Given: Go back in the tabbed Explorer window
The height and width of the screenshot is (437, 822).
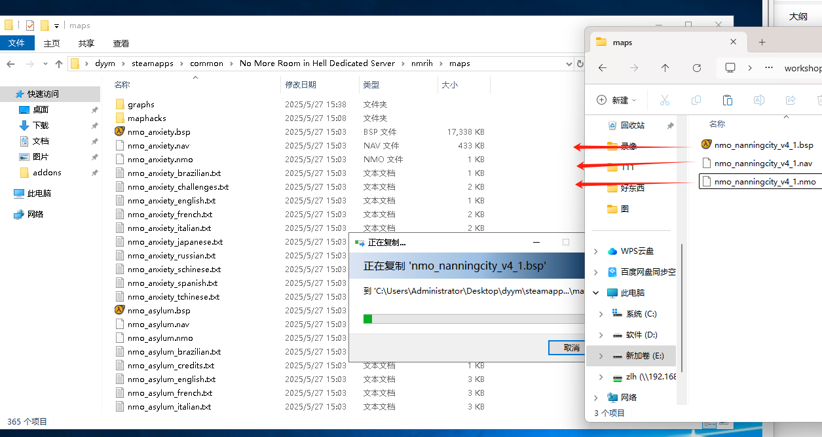Looking at the screenshot, I should tap(603, 68).
